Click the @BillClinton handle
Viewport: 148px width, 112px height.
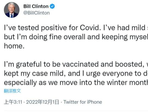coord(36,13)
